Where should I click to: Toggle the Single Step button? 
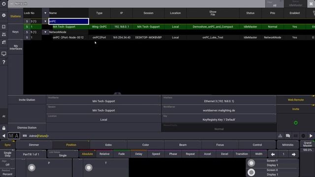[x=8, y=154]
